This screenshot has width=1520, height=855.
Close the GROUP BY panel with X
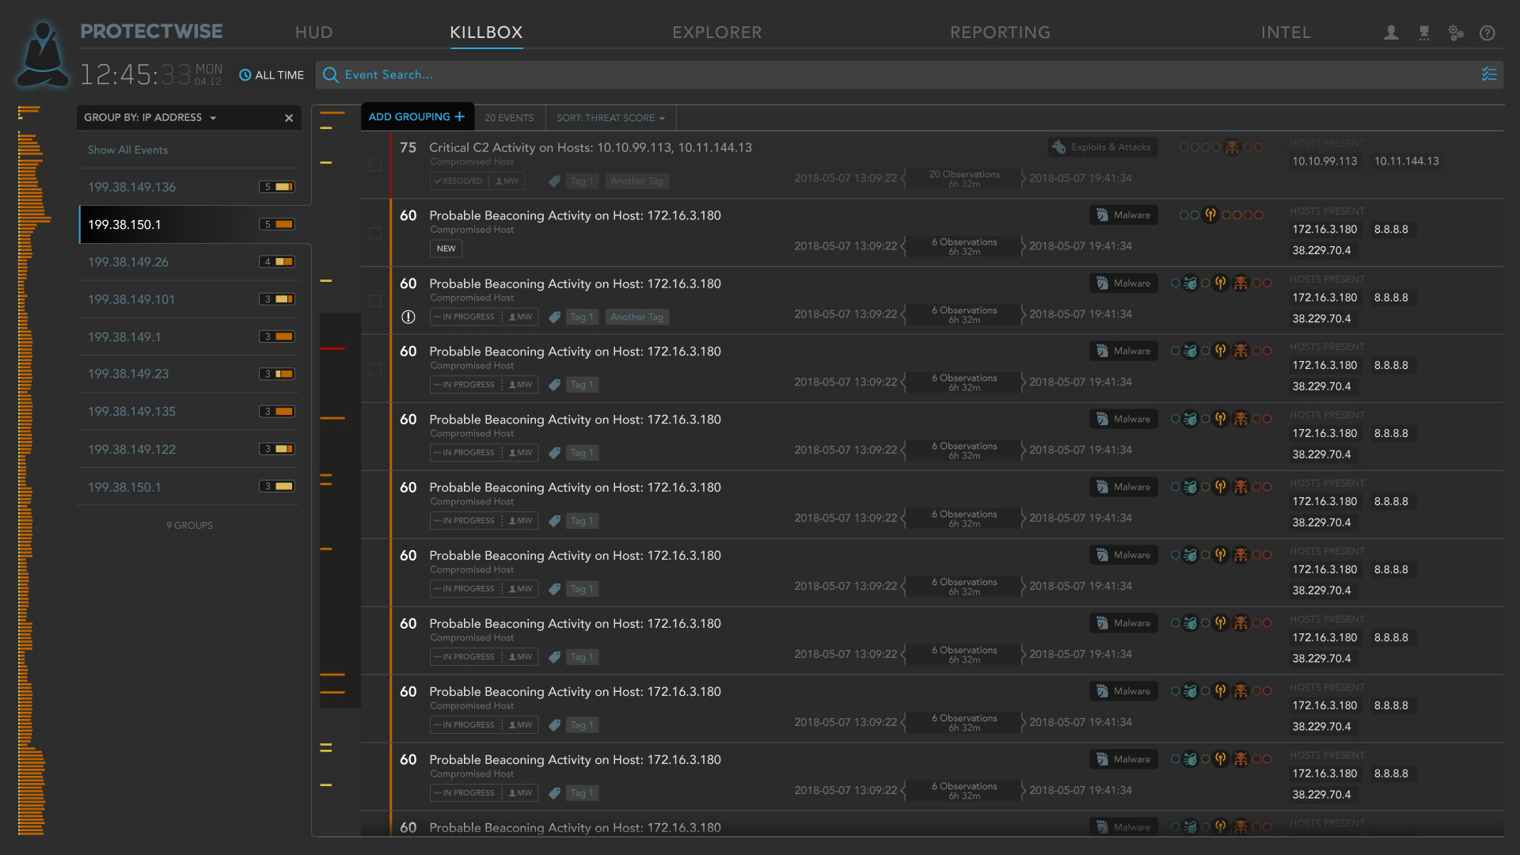289,118
